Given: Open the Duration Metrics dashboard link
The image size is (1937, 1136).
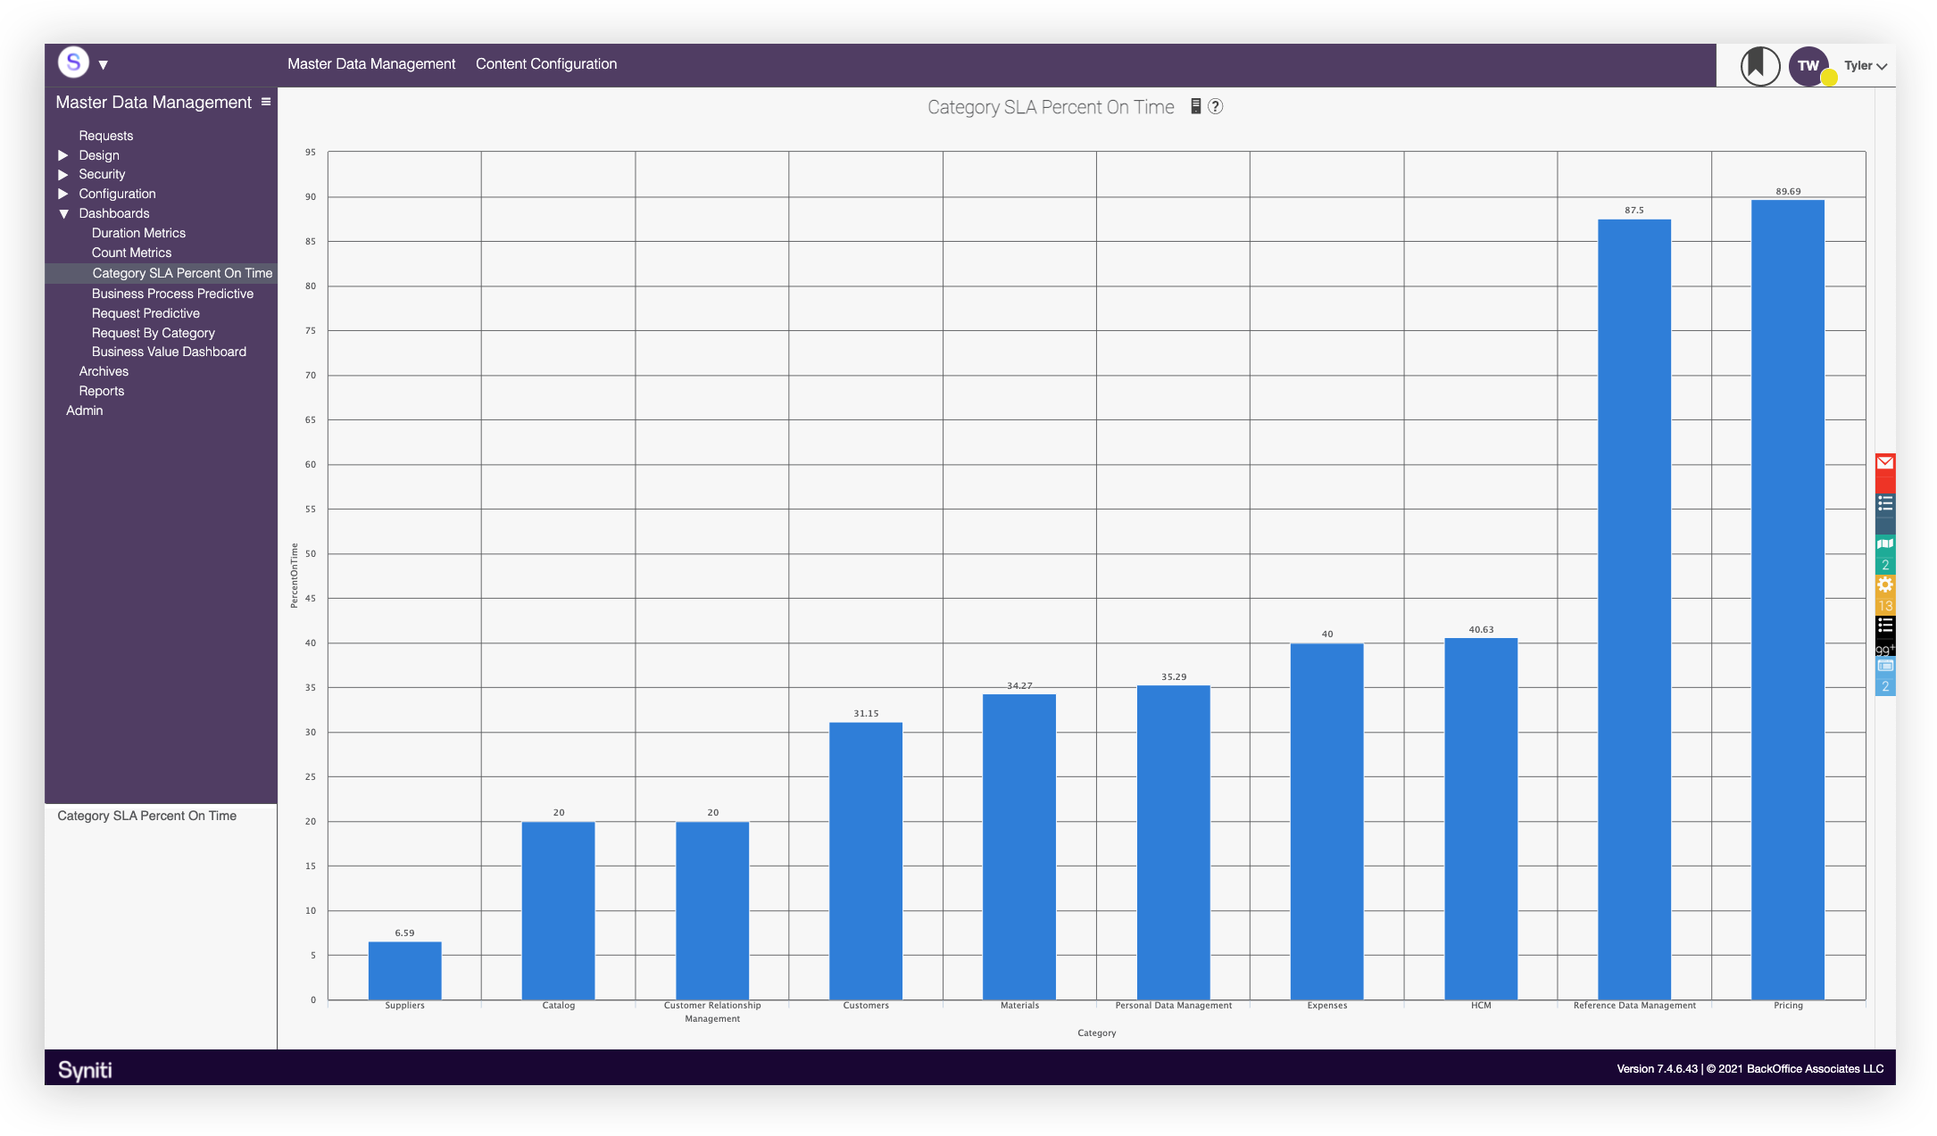Looking at the screenshot, I should pyautogui.click(x=138, y=233).
